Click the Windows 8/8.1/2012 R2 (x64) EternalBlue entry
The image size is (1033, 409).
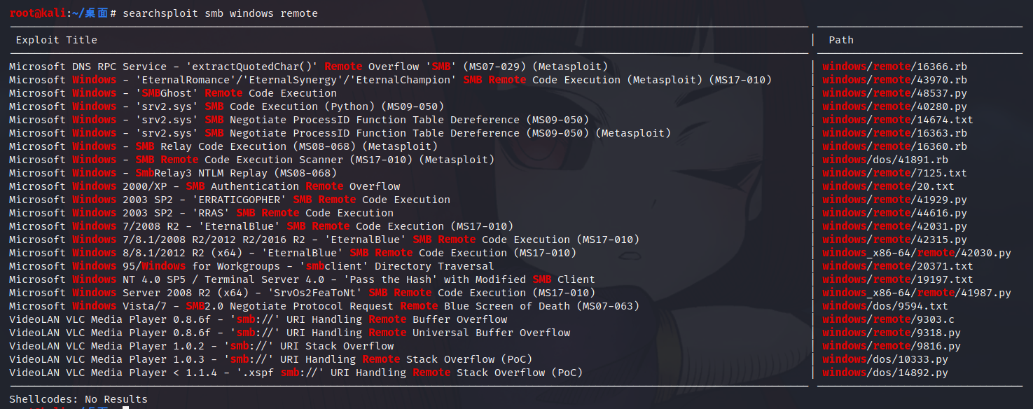(x=293, y=253)
